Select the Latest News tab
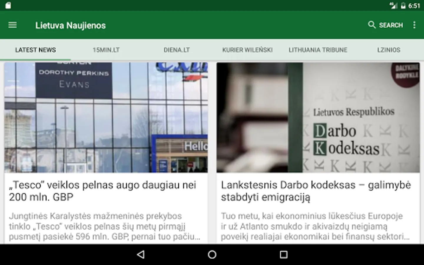The image size is (424, 265). tap(35, 50)
